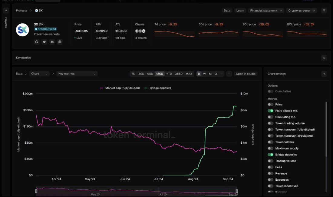Open the Crypto screener link

pos(302,10)
